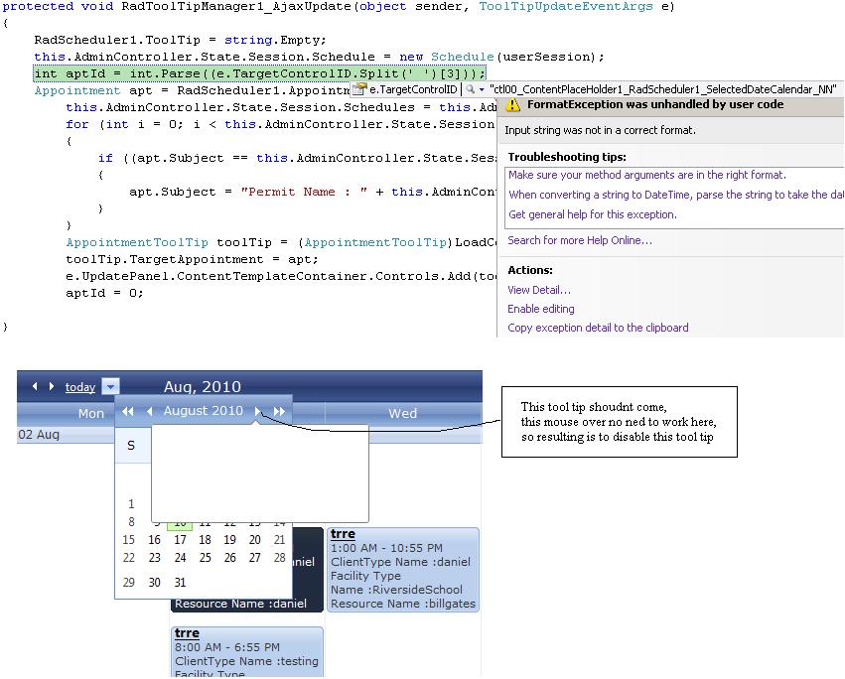The height and width of the screenshot is (679, 845).
Task: Click the magnifier visualizer icon in debugger datatip
Action: (470, 89)
